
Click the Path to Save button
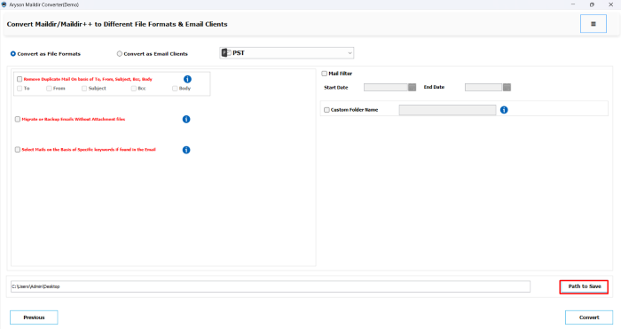click(x=584, y=286)
